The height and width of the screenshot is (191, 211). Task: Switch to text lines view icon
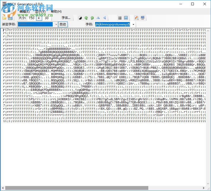120,18
